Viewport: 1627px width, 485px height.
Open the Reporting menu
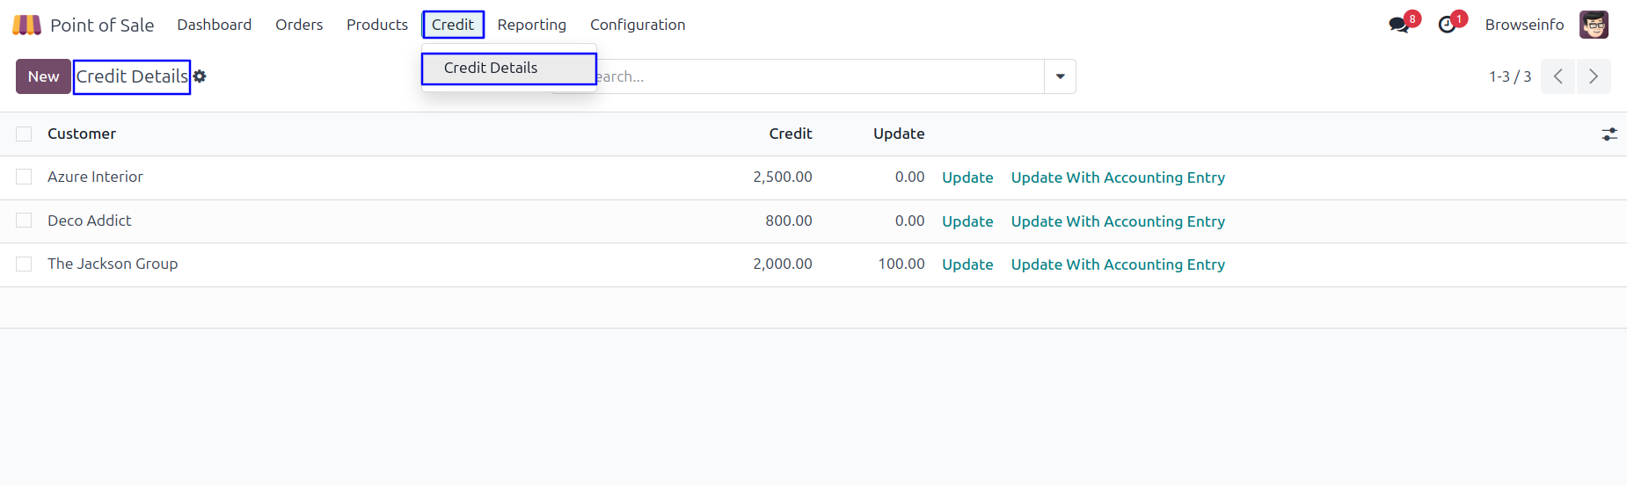pyautogui.click(x=531, y=25)
